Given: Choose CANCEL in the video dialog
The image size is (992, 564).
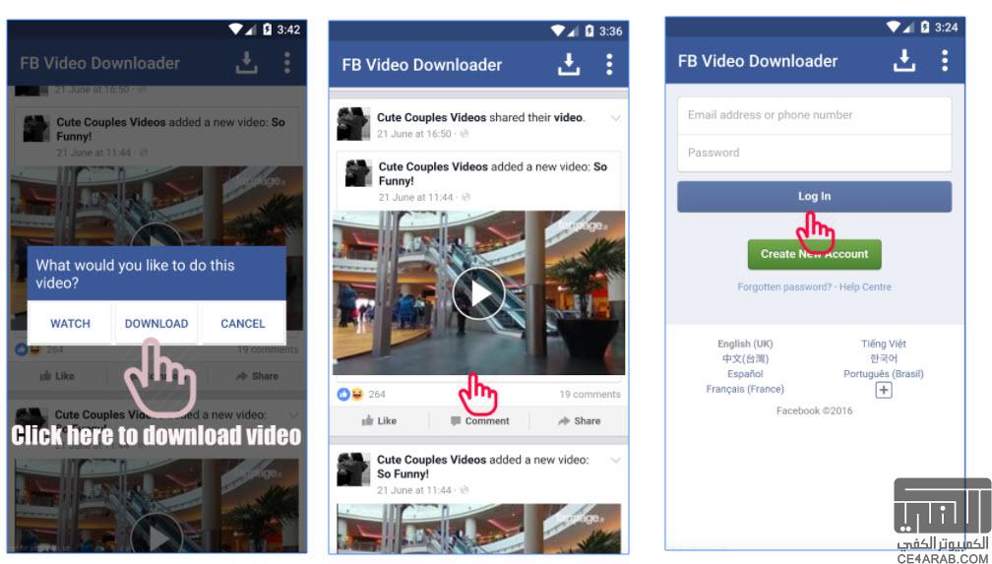Looking at the screenshot, I should coord(243,324).
